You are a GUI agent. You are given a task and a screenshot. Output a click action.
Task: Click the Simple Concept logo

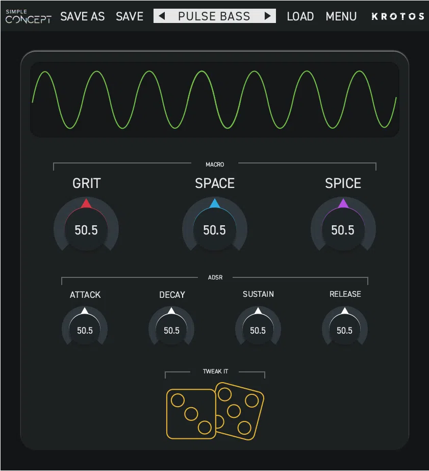click(x=28, y=16)
